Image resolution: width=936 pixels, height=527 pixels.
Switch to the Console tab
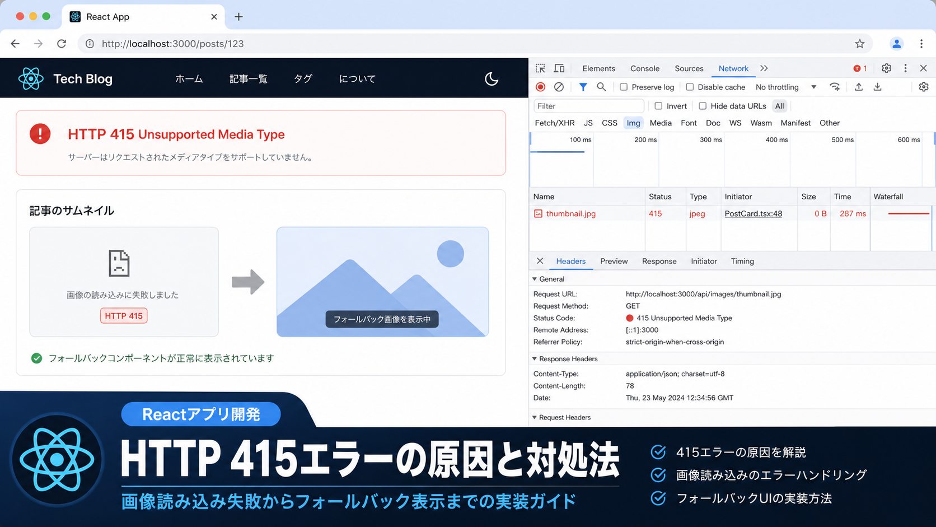click(x=645, y=68)
